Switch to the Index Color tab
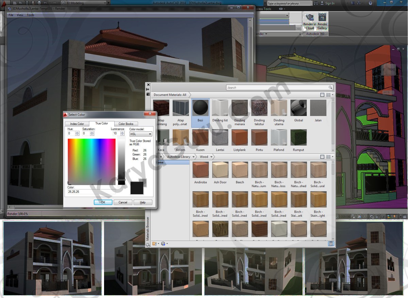This screenshot has width=408, height=298. pyautogui.click(x=76, y=124)
